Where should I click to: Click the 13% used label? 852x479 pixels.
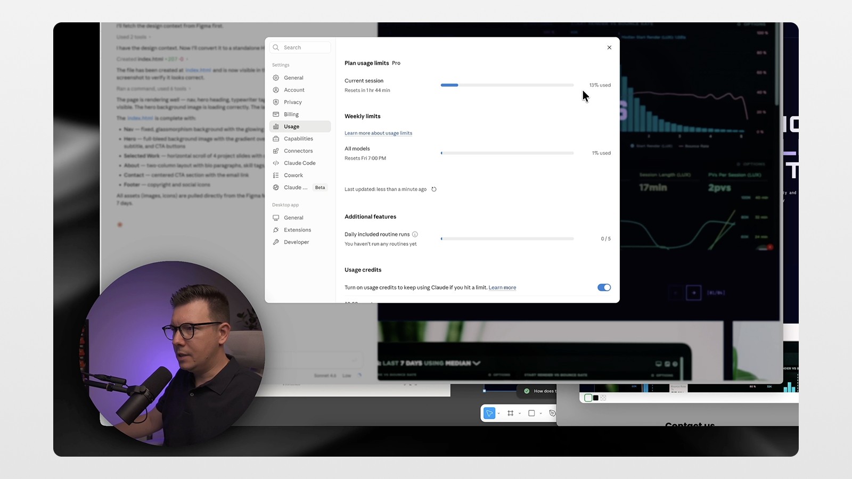click(x=600, y=85)
